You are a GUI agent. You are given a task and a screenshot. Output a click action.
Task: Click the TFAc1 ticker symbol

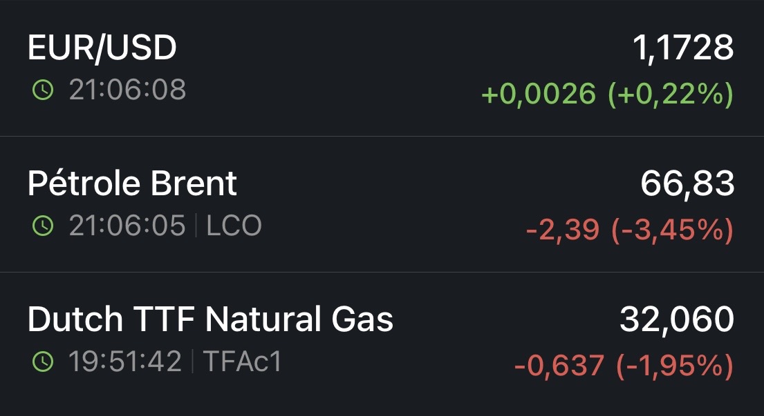point(242,361)
